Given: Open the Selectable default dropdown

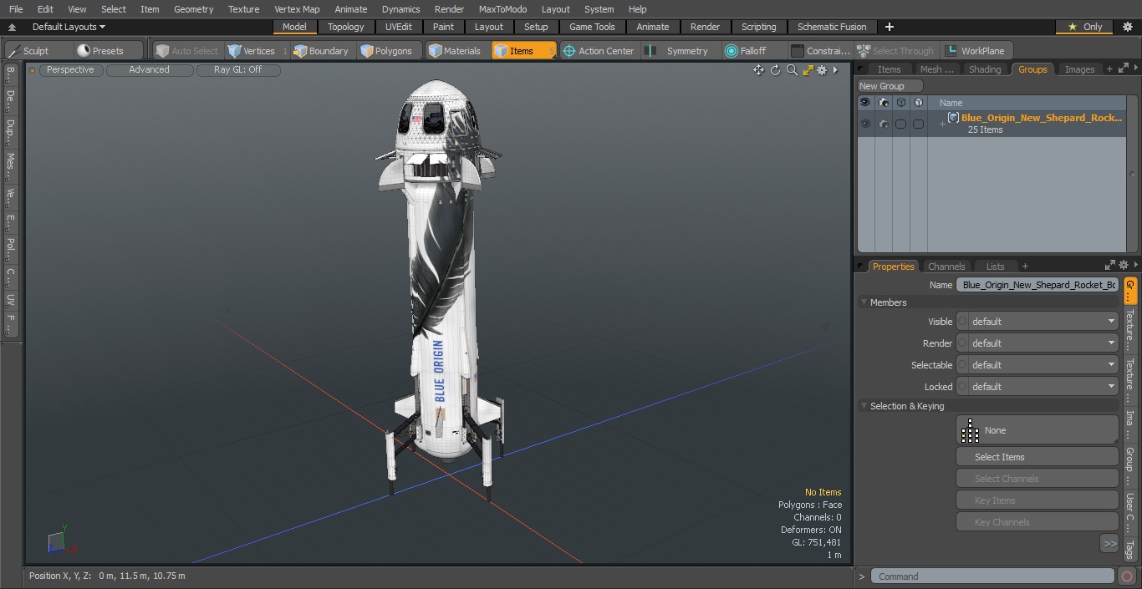Looking at the screenshot, I should (x=1037, y=365).
